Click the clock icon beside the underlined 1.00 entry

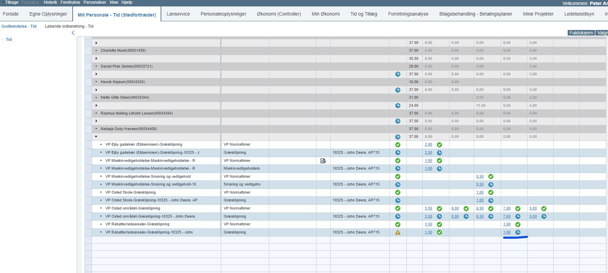(518, 232)
